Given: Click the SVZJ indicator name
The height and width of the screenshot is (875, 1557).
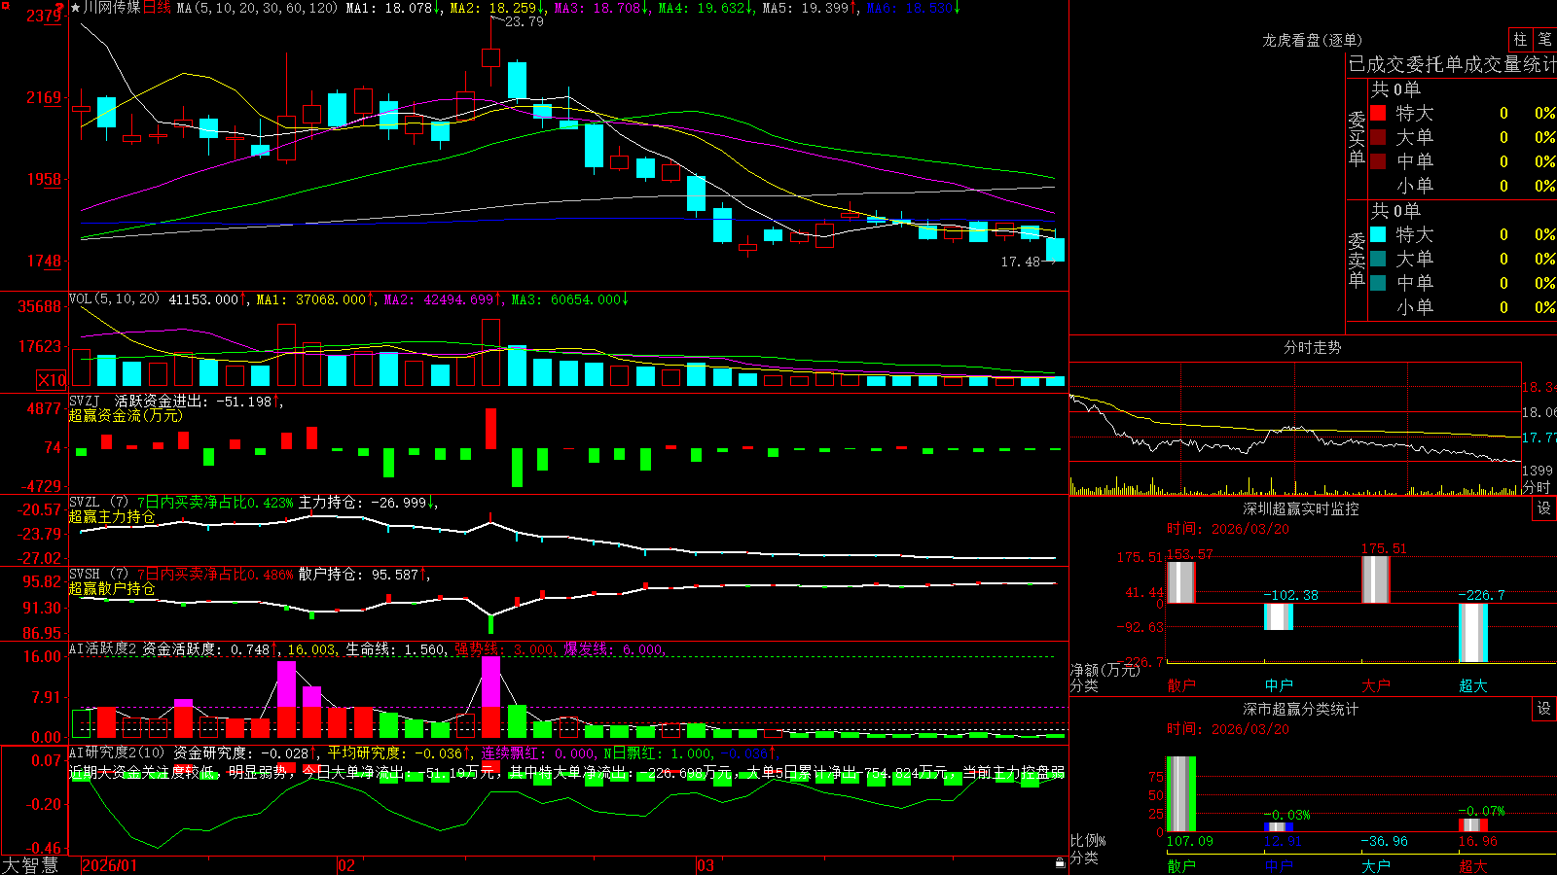Looking at the screenshot, I should (x=85, y=401).
